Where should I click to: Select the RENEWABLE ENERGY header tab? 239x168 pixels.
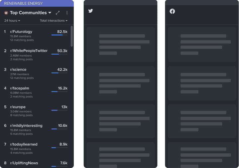[37, 3]
